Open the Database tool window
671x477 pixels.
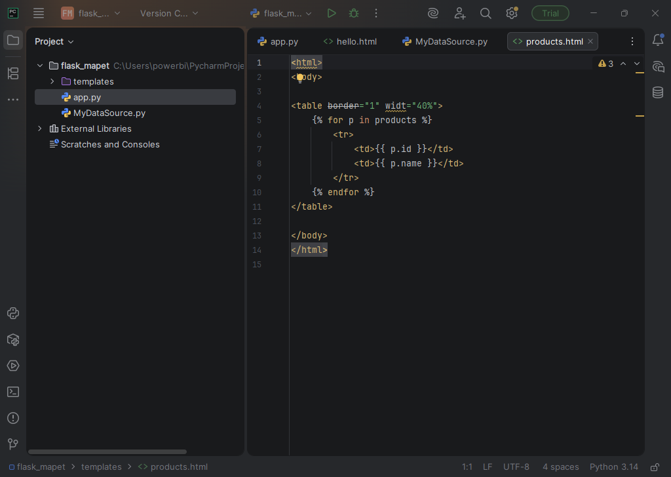click(x=658, y=92)
